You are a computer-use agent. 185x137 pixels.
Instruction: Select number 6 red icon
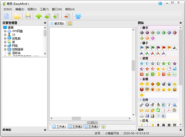point(175,32)
